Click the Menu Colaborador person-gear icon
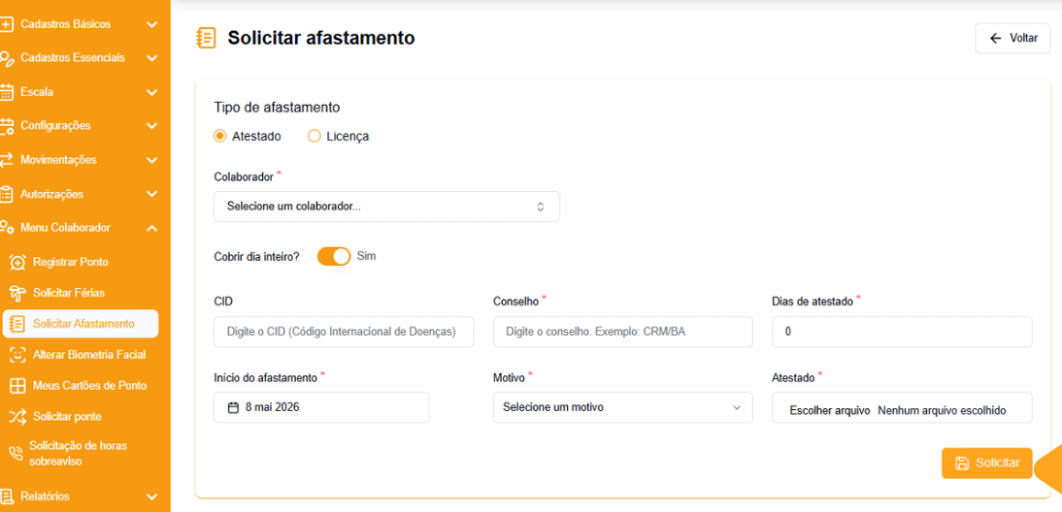 (x=6, y=228)
